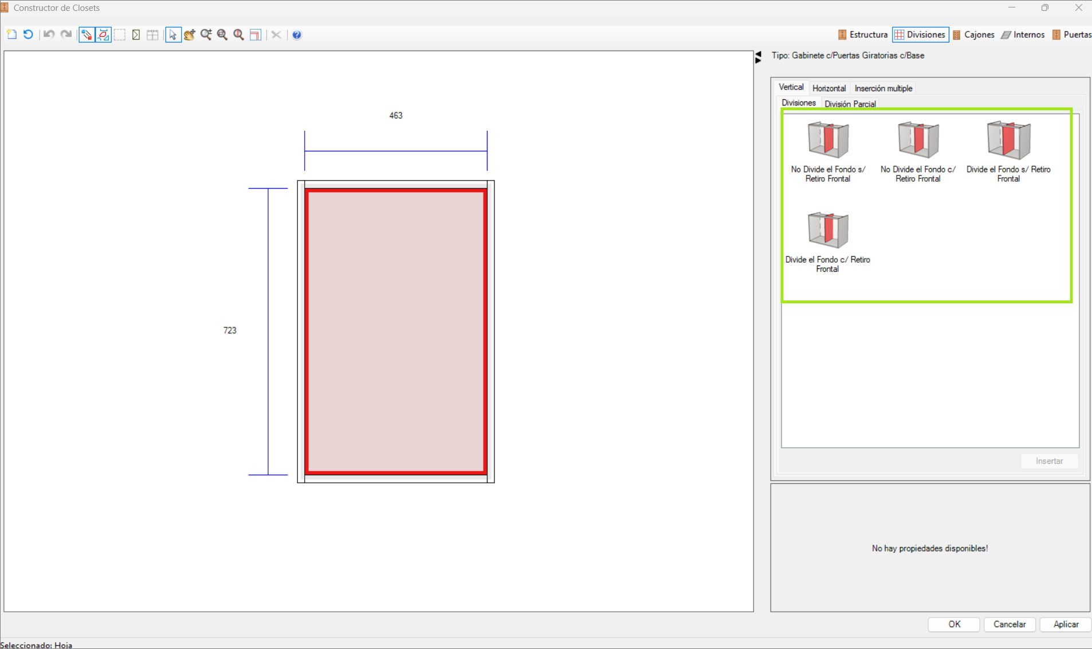The height and width of the screenshot is (649, 1092).
Task: Switch to the Horizontal tab
Action: tap(829, 88)
